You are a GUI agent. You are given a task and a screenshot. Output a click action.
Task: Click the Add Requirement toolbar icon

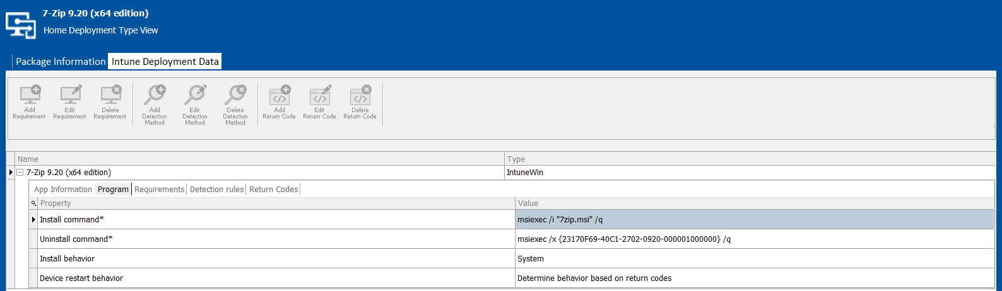pos(30,102)
